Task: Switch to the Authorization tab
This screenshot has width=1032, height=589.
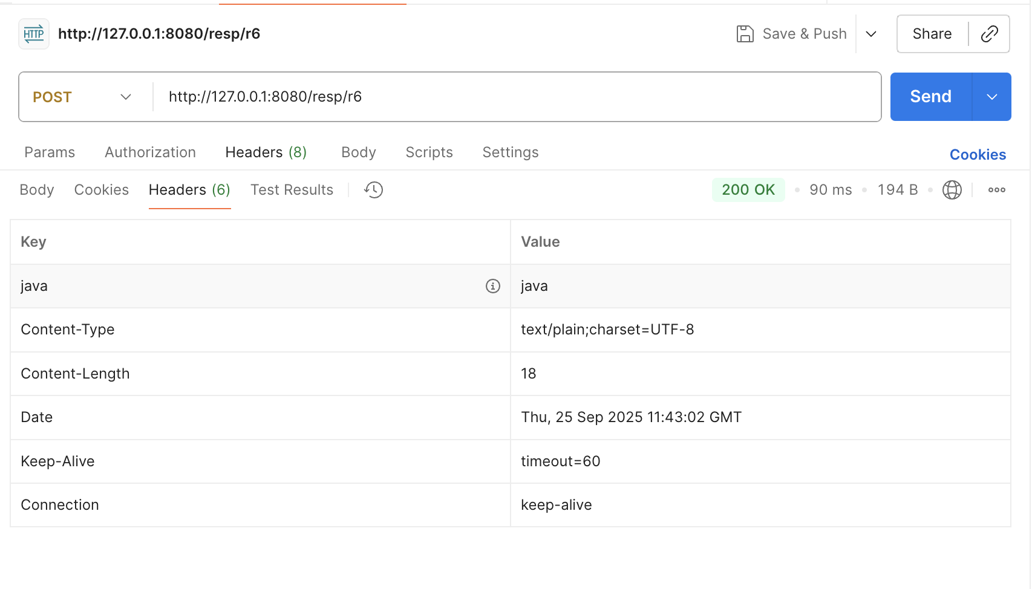Action: pyautogui.click(x=150, y=152)
